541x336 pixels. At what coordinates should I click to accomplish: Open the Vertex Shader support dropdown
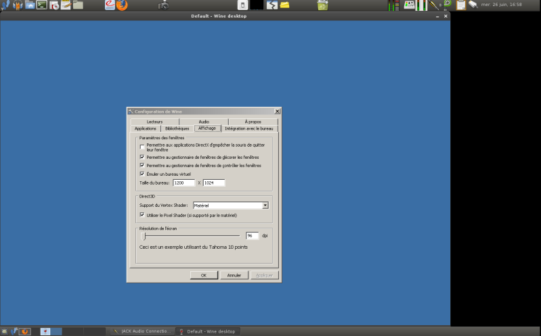pyautogui.click(x=231, y=206)
